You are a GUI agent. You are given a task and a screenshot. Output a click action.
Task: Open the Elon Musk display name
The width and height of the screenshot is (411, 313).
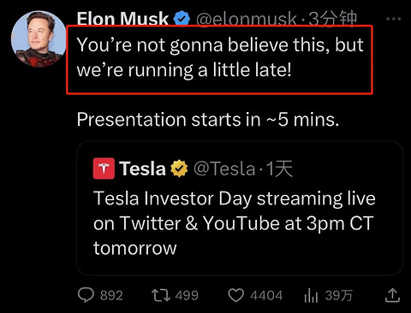[x=122, y=19]
